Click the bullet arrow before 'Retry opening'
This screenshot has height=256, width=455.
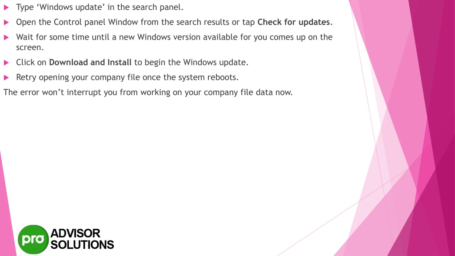click(6, 77)
